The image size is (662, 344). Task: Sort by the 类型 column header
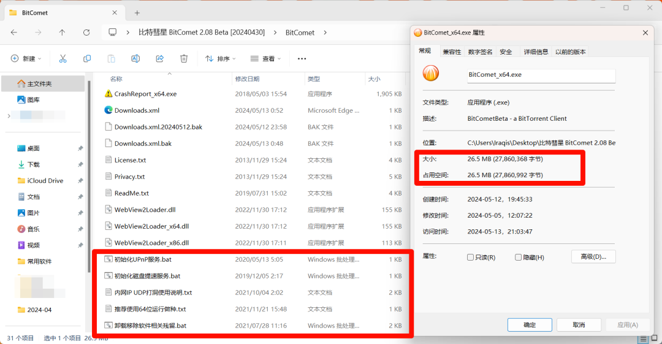(314, 79)
